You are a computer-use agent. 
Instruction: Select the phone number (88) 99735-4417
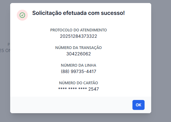(78, 71)
